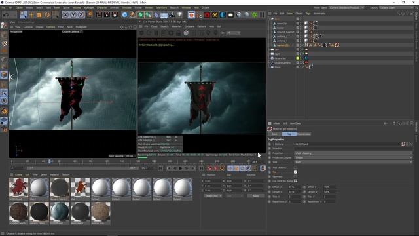Viewport: 419px width, 236px height.
Task: Click the timeline playhead marker
Action: 50,161
